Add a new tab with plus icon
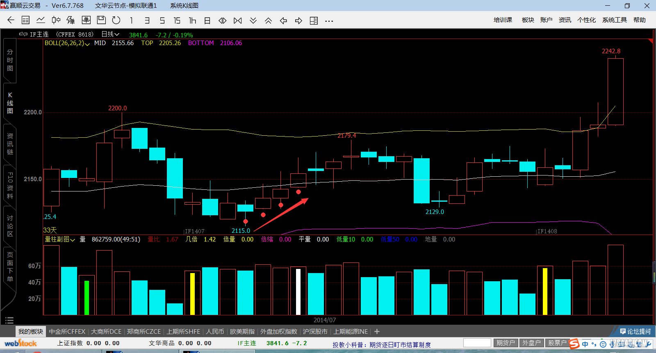Screen dimensions: 656x353 point(377,331)
